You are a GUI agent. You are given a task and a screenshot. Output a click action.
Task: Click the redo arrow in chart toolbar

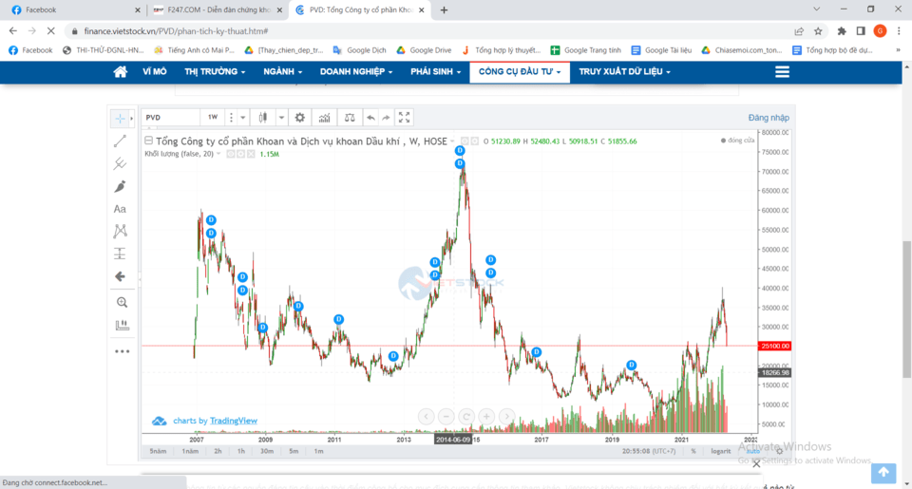[386, 118]
